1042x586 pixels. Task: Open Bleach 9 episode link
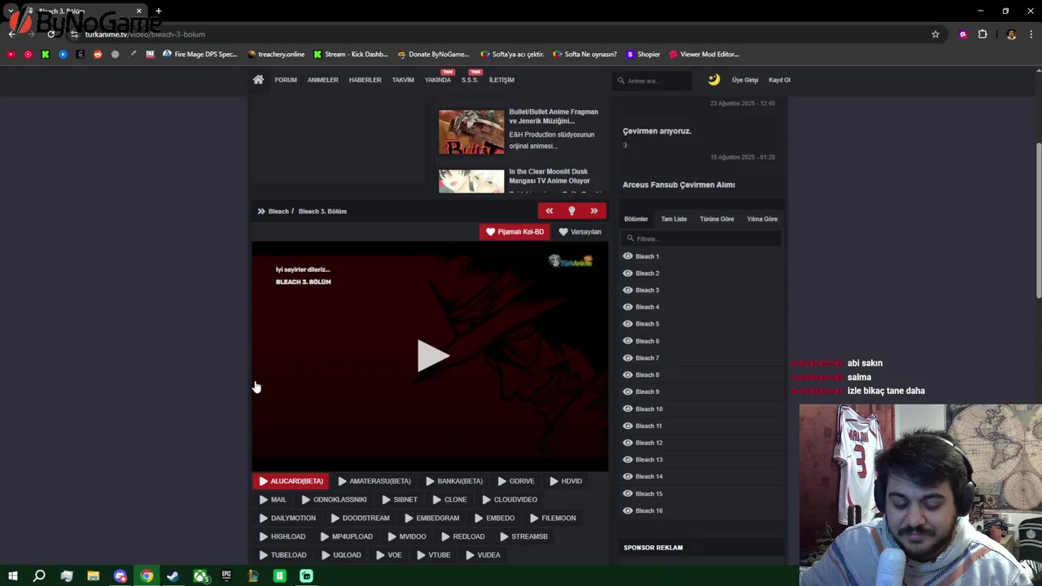pos(647,391)
